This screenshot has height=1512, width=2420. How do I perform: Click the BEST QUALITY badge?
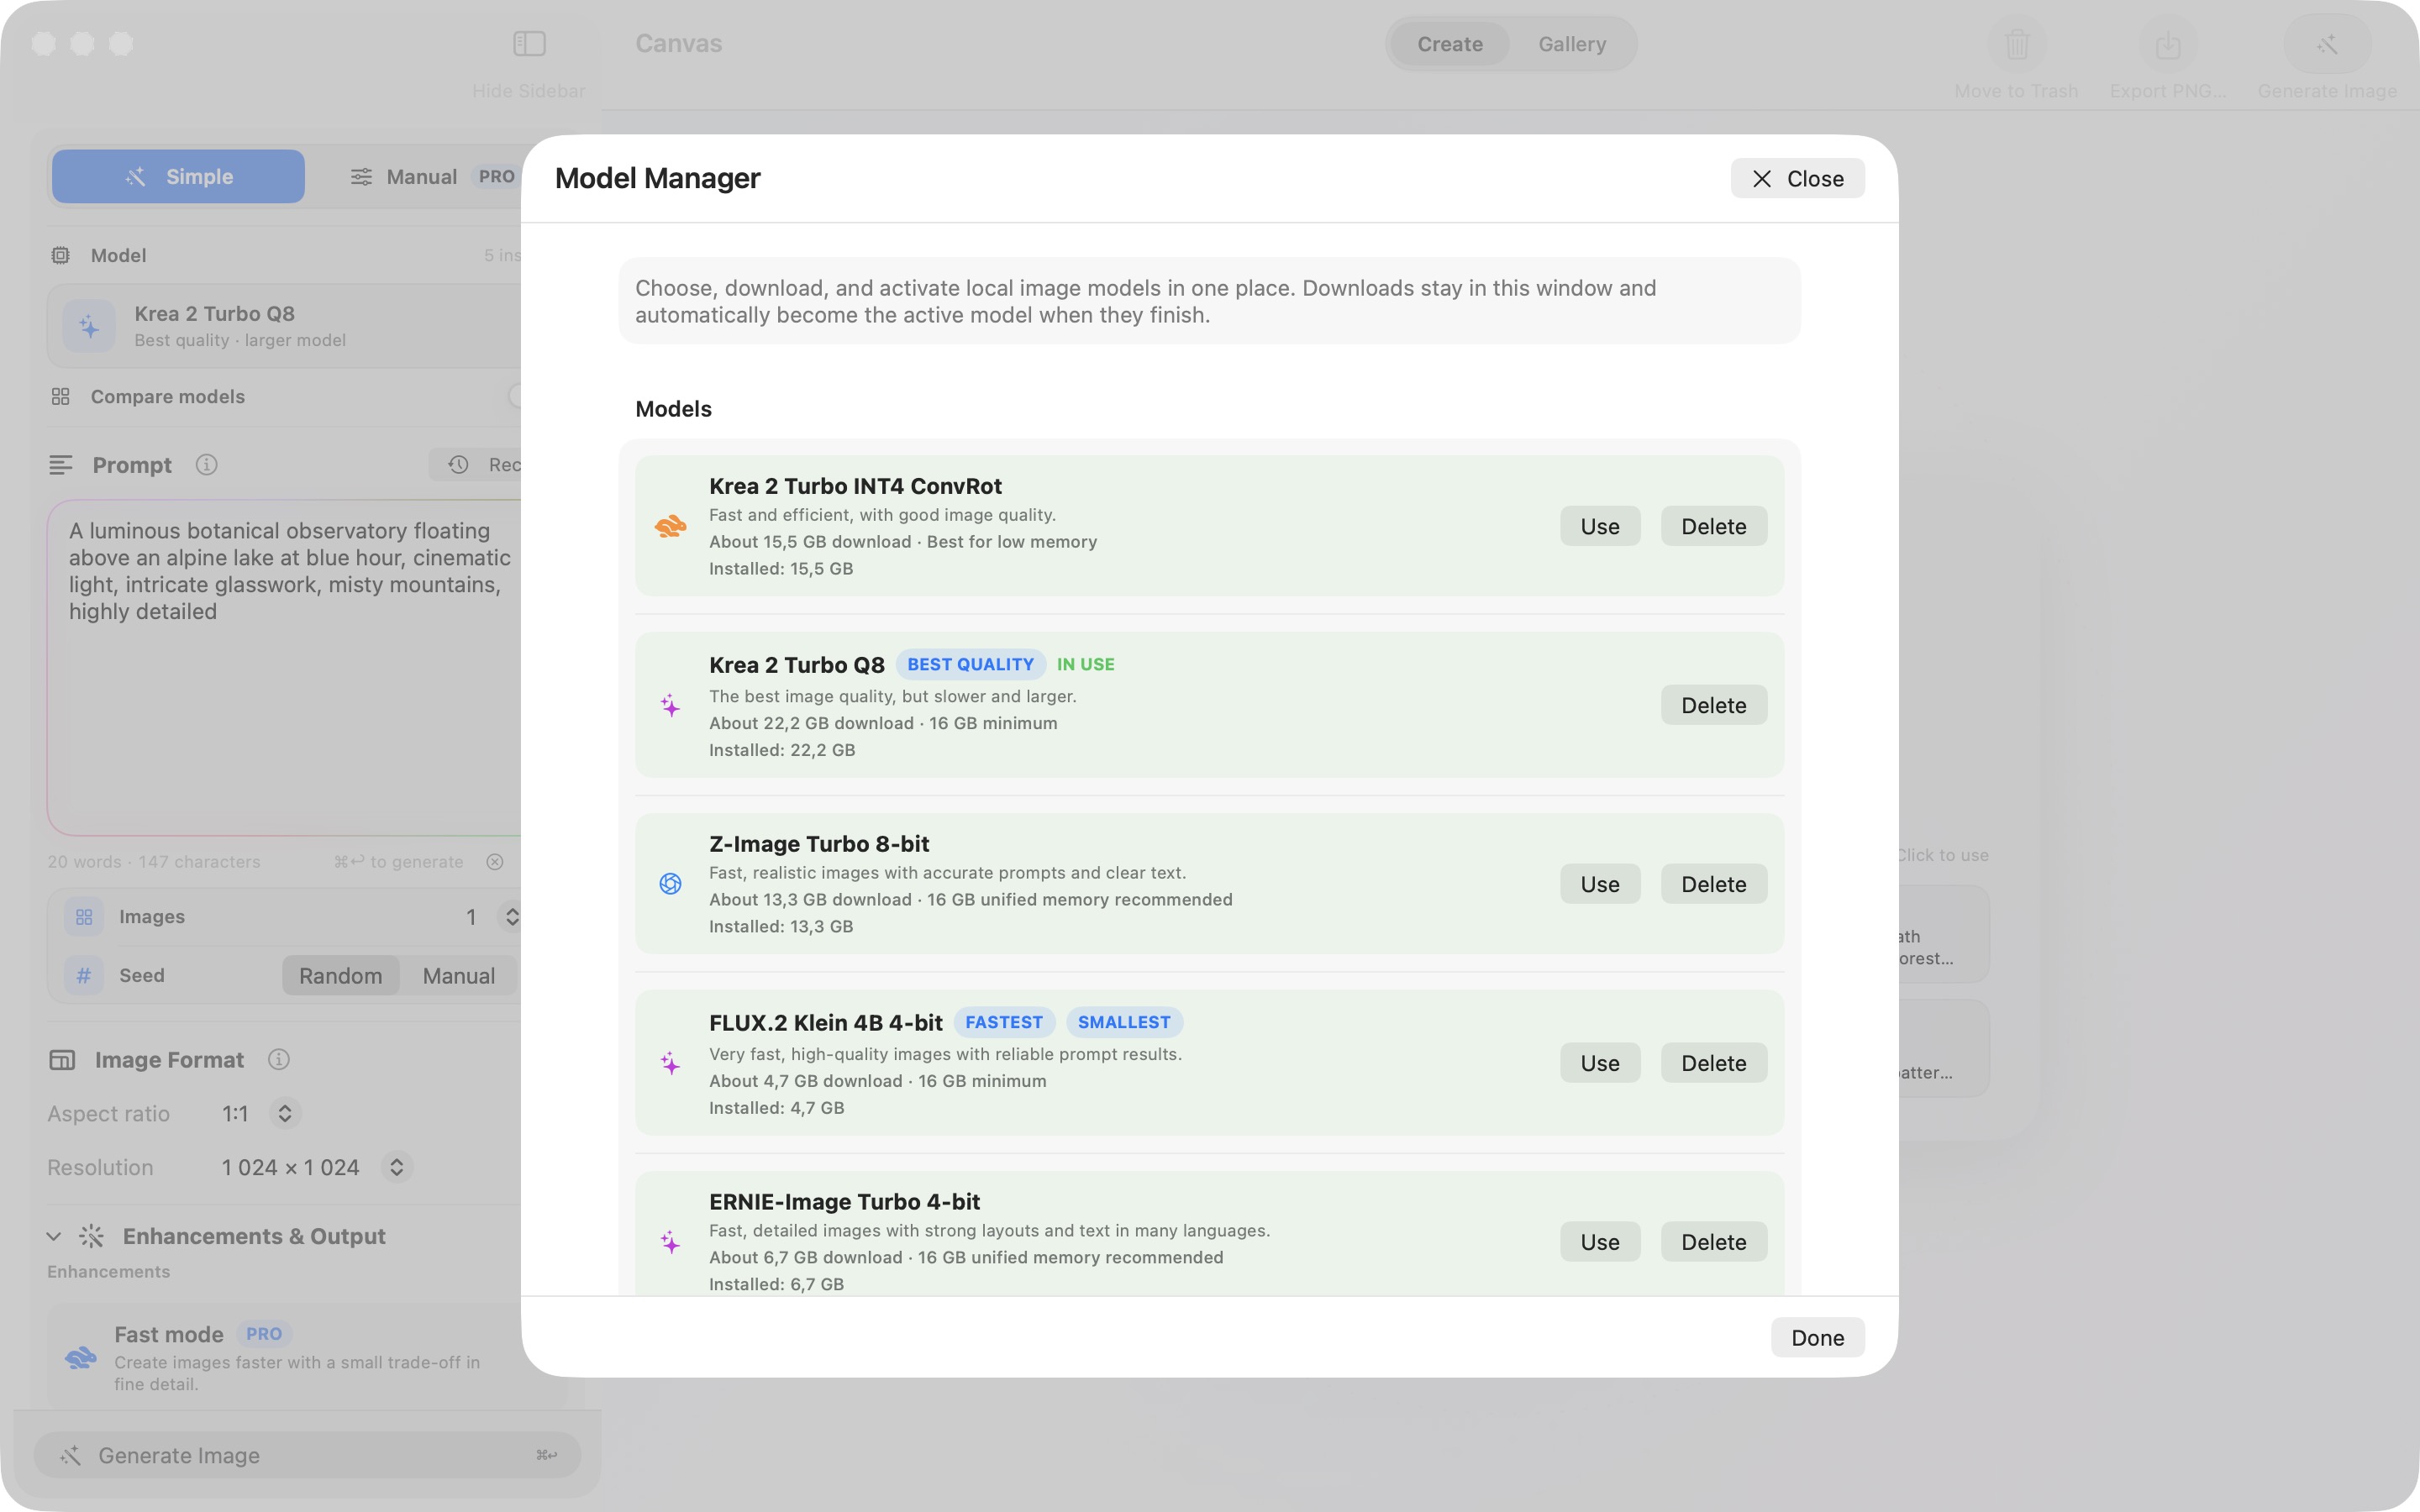point(970,665)
